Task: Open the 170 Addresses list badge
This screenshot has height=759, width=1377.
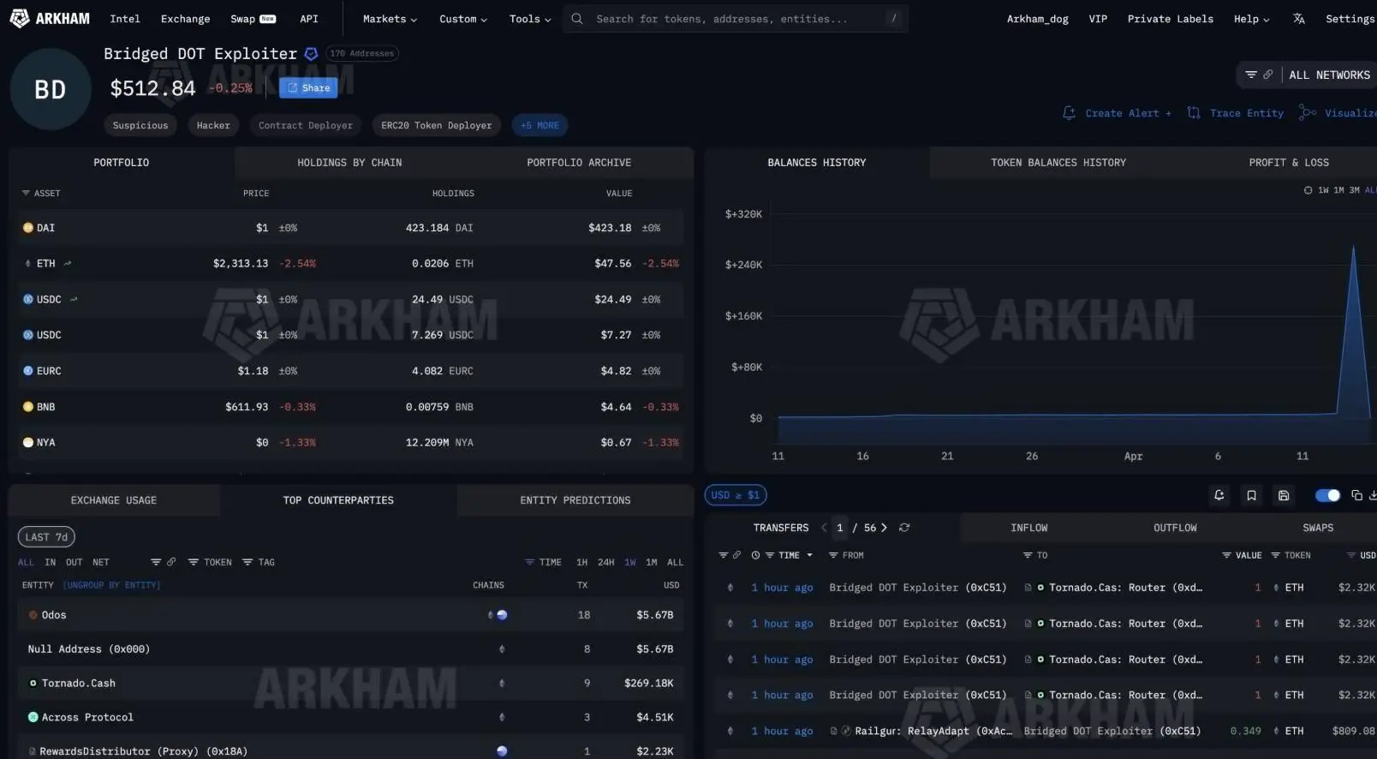Action: 362,53
